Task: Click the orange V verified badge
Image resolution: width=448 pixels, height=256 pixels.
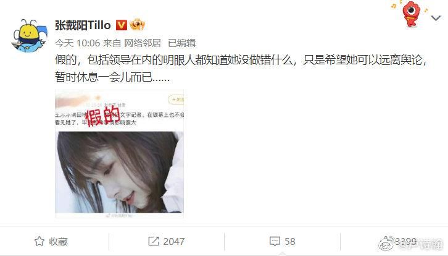Action: click(121, 25)
